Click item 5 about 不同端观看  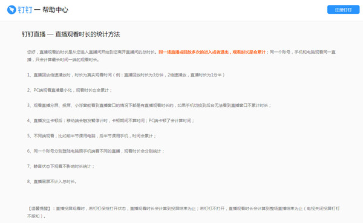click(x=92, y=136)
